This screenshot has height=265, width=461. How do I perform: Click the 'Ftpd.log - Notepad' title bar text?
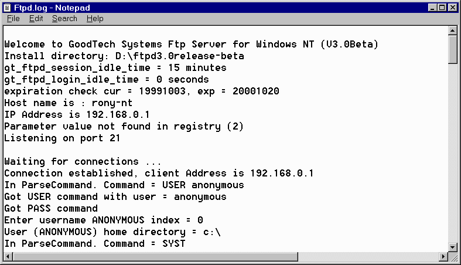[52, 8]
